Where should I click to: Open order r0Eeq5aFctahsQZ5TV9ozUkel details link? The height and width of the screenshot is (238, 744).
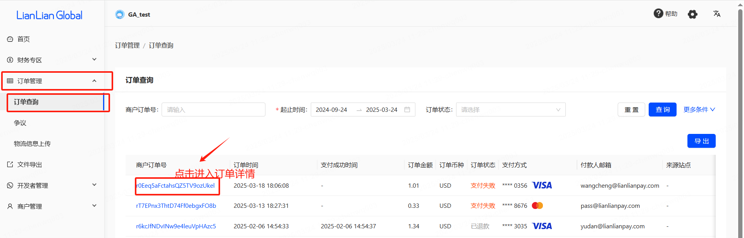[x=176, y=186]
